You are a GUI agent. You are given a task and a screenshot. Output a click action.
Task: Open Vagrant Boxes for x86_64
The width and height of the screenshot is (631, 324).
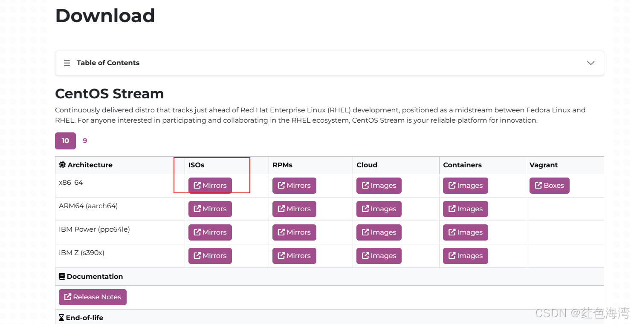(x=550, y=186)
